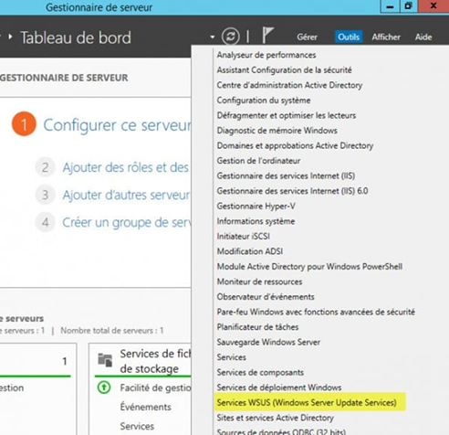
Task: Click the file and storage services icon
Action: pos(105,360)
